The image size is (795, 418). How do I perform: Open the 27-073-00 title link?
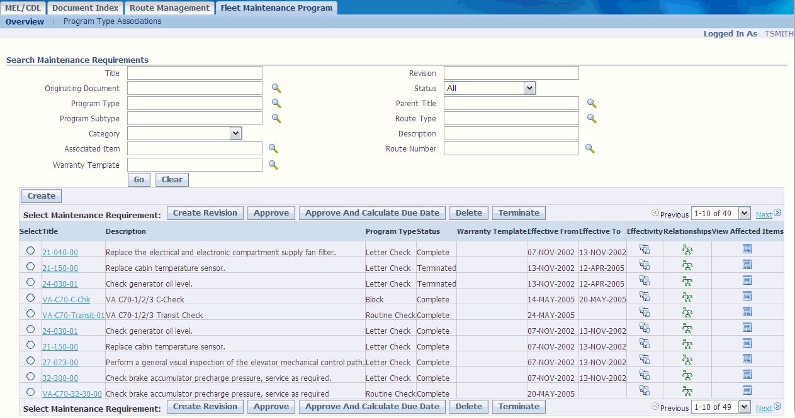tap(60, 363)
